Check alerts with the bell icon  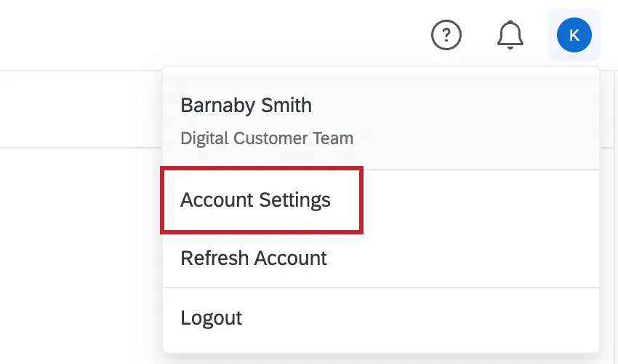[510, 35]
